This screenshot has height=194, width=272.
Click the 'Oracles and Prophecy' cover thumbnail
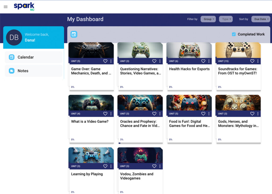(140, 103)
